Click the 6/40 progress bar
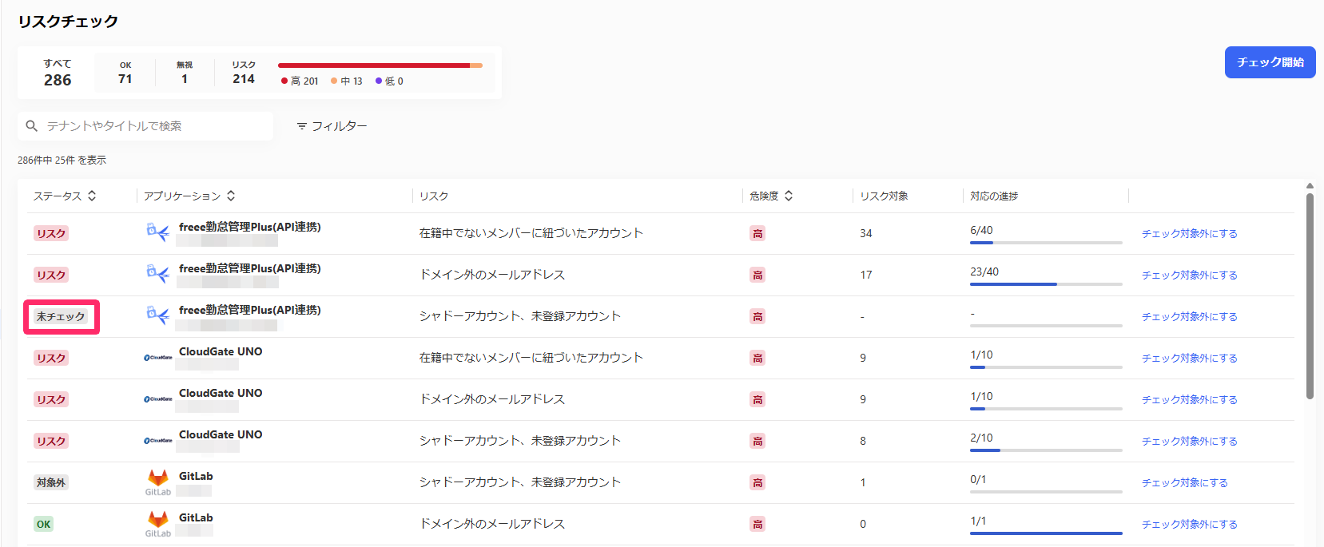Image resolution: width=1324 pixels, height=547 pixels. coord(1046,242)
